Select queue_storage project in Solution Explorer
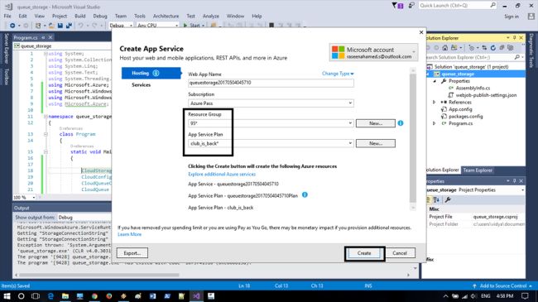The image size is (538, 302). (458, 74)
